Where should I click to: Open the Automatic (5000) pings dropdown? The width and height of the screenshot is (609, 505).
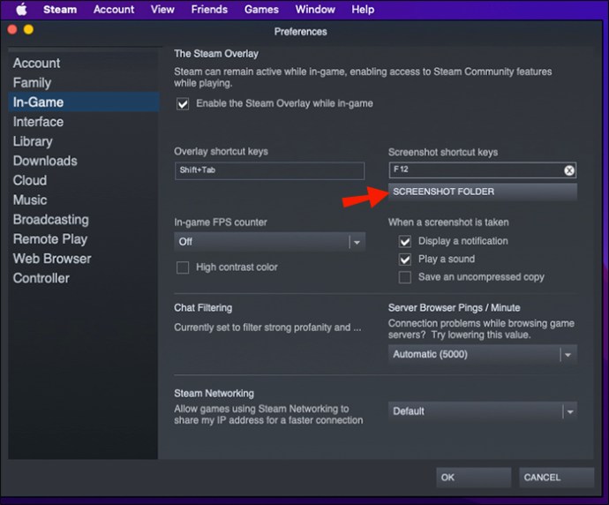(483, 354)
